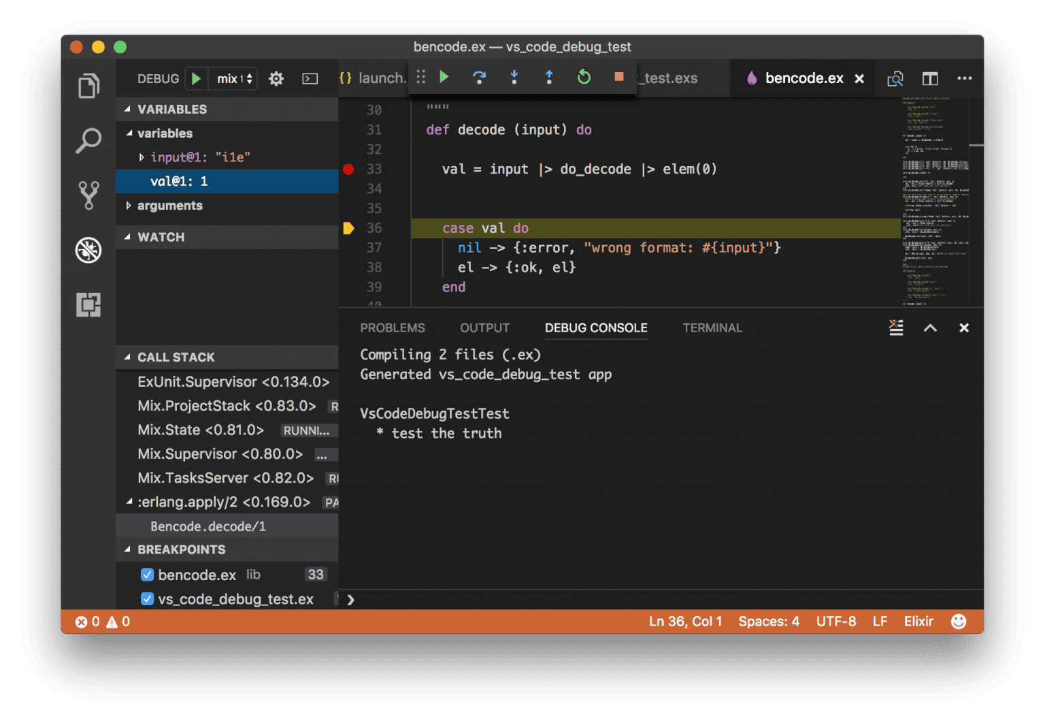Toggle bencode.ex breakpoint checkbox
Image resolution: width=1045 pixels, height=721 pixels.
click(x=147, y=575)
